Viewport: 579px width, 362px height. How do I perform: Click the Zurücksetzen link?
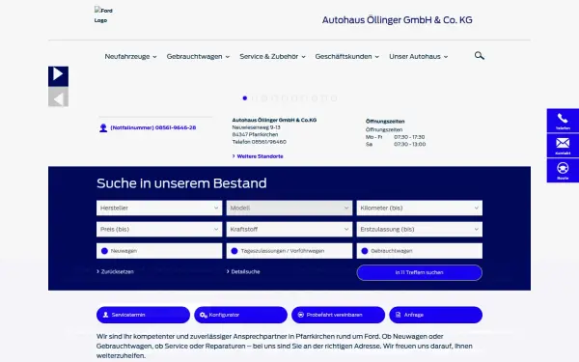click(115, 271)
